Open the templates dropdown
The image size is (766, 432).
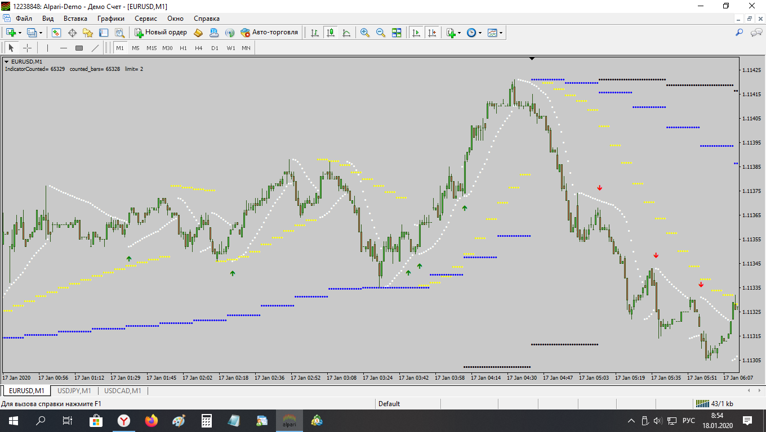click(495, 33)
